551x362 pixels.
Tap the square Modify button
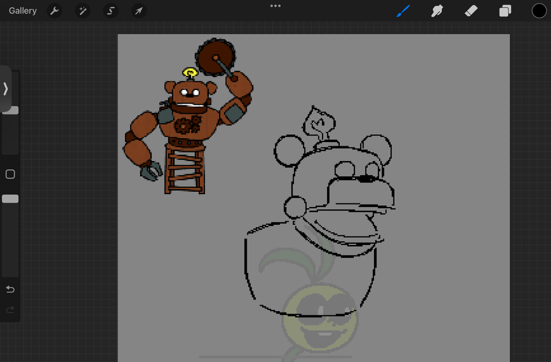click(x=10, y=174)
